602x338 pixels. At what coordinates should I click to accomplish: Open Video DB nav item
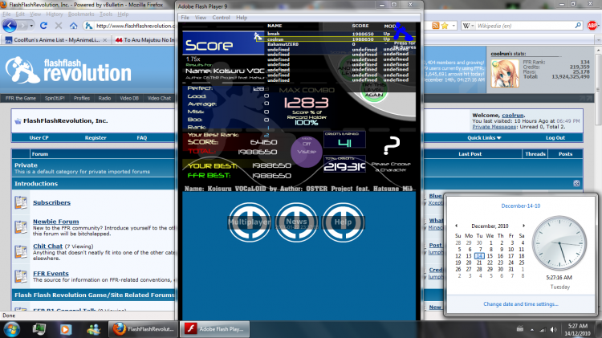tap(129, 98)
